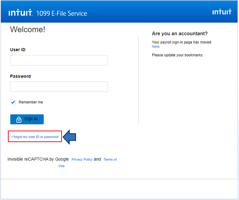Screen dimensions: 239x200
Task: Click the Welcome! heading
Action: [x=28, y=29]
